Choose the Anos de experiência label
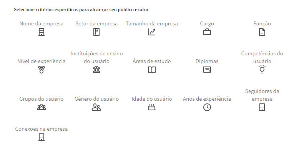 tap(207, 99)
